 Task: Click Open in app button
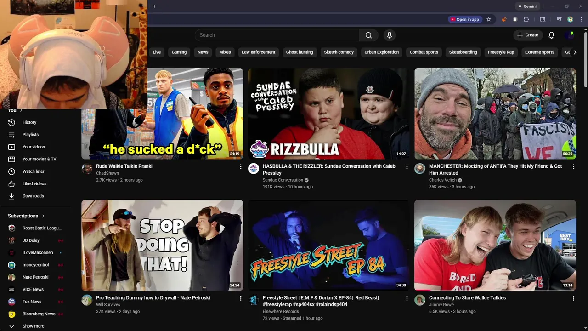click(465, 19)
